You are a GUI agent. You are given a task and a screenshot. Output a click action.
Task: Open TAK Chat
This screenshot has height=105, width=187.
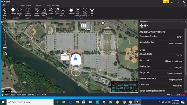pos(92,12)
